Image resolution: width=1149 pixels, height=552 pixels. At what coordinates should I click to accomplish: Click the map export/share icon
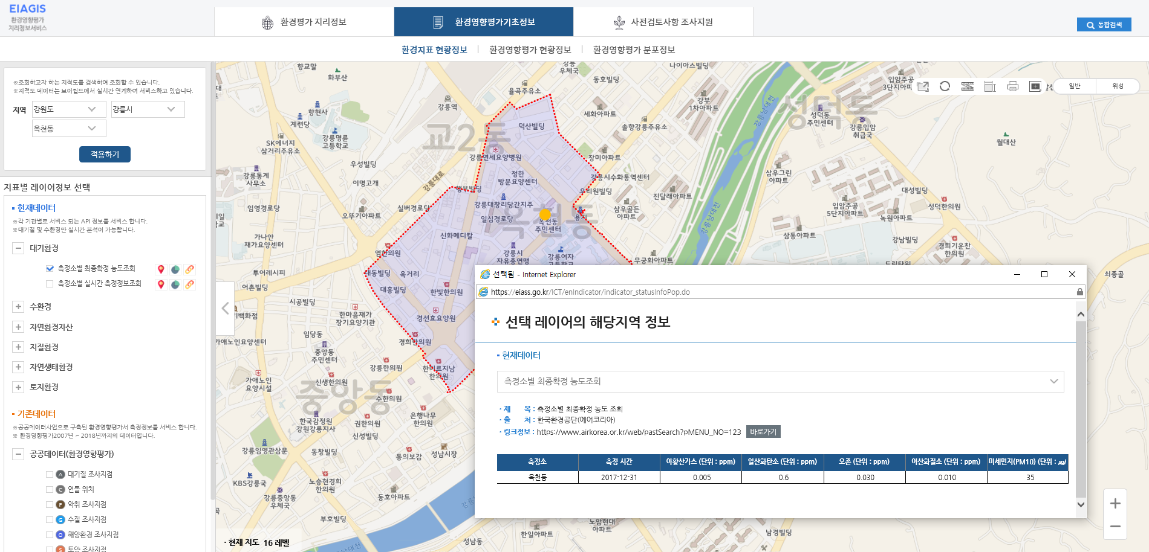tap(923, 86)
